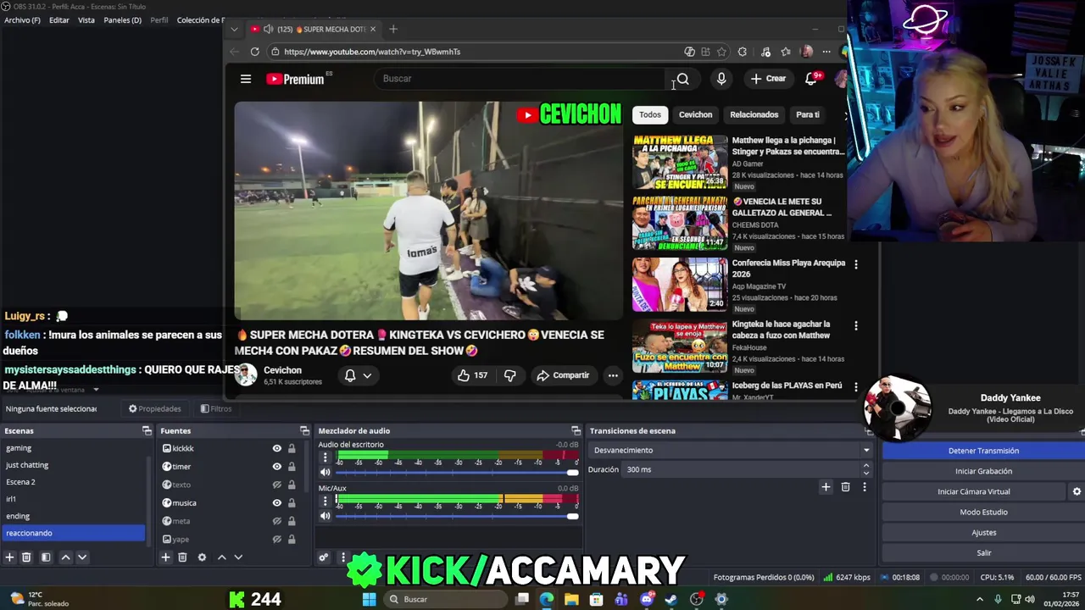Like the video with thumbs up

(x=472, y=375)
